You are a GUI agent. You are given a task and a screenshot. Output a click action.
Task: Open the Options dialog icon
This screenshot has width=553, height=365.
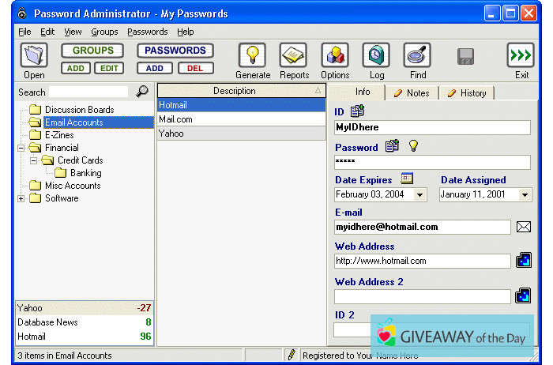[335, 56]
